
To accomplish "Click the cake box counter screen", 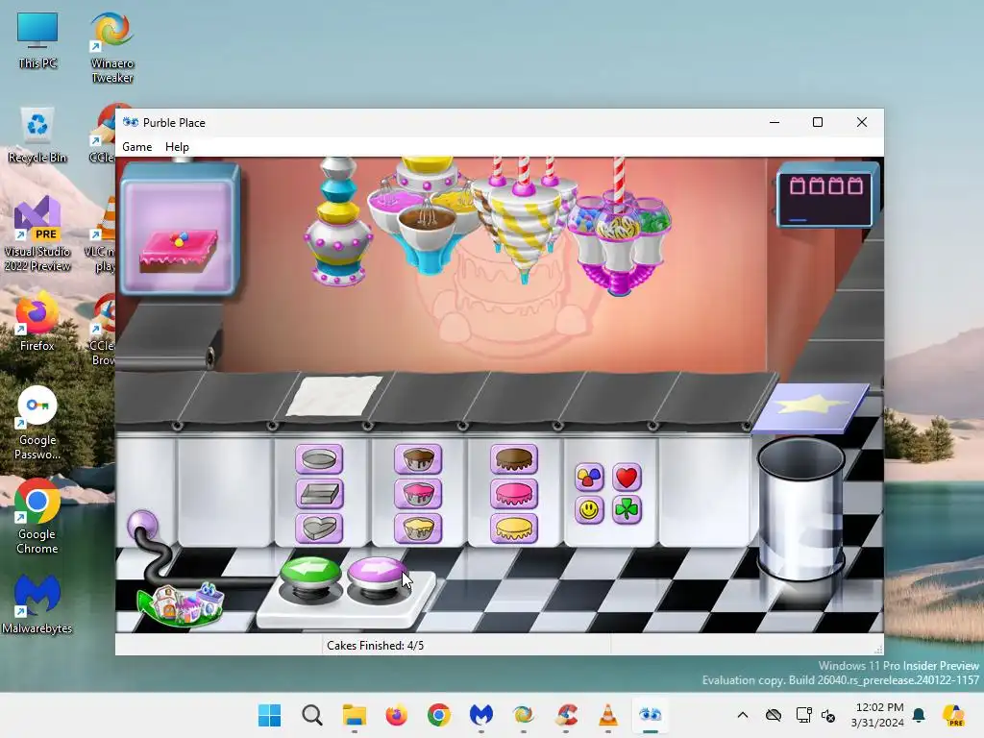I will pos(825,196).
